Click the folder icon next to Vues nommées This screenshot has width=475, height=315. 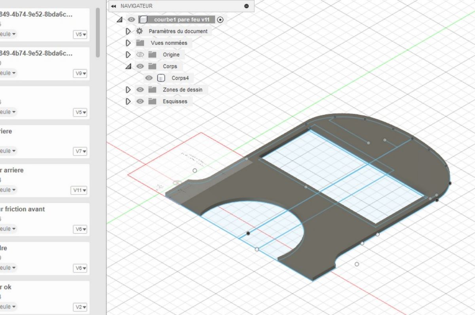140,43
